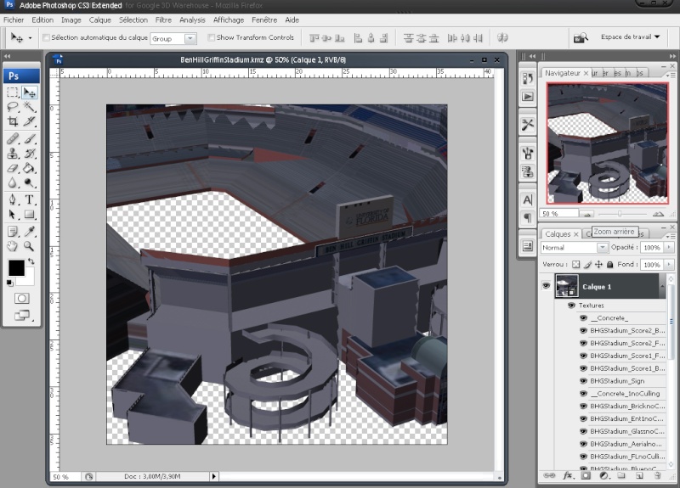The width and height of the screenshot is (680, 488).
Task: Set the foreground color swatch
Action: (x=16, y=268)
